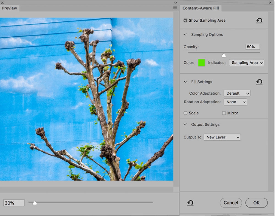Open the Indicates dropdown set to Sampling Area

pos(246,63)
